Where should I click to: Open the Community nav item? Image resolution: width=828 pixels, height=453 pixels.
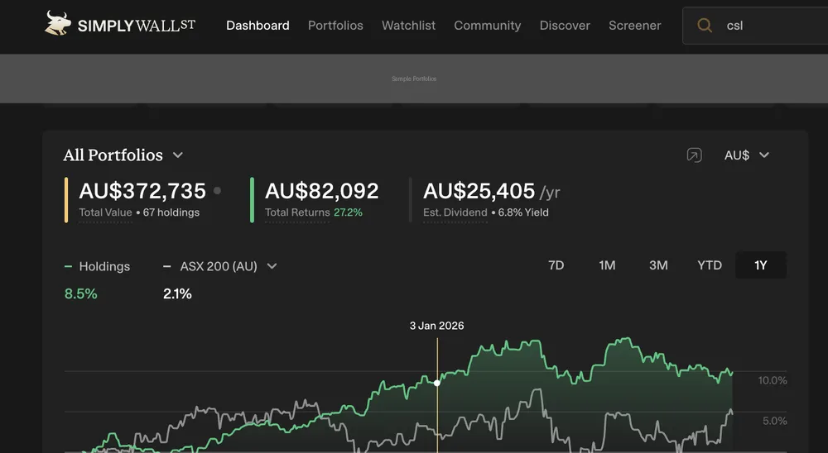pos(488,26)
